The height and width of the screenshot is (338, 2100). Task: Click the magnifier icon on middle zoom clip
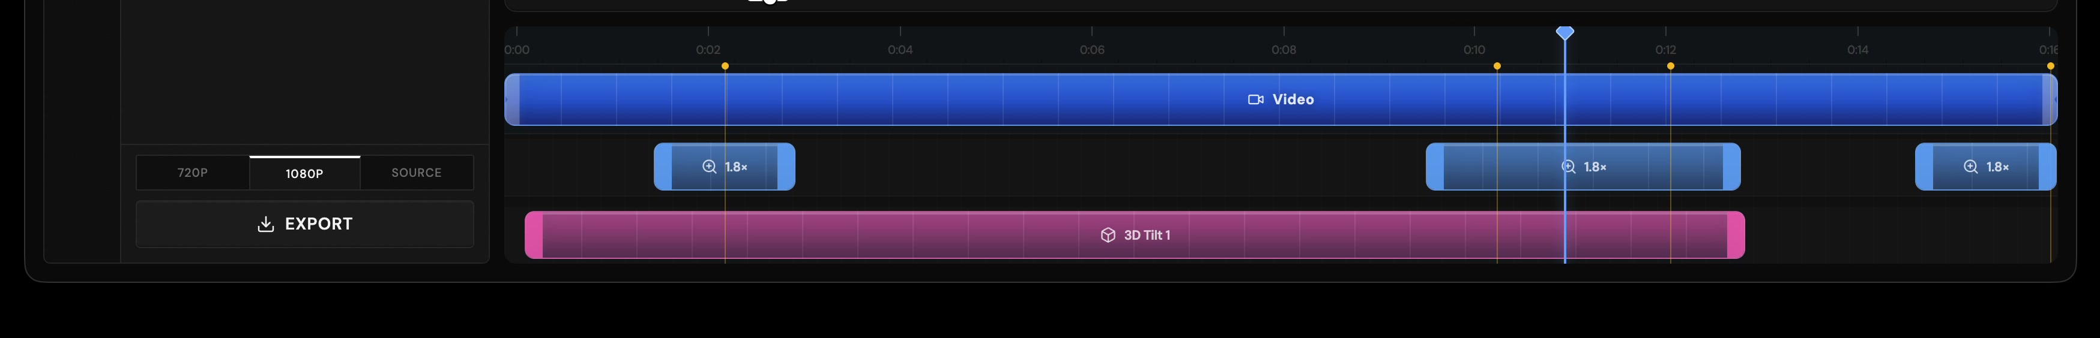click(1569, 167)
